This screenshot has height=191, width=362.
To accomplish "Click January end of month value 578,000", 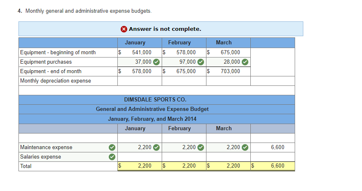I will [142, 71].
